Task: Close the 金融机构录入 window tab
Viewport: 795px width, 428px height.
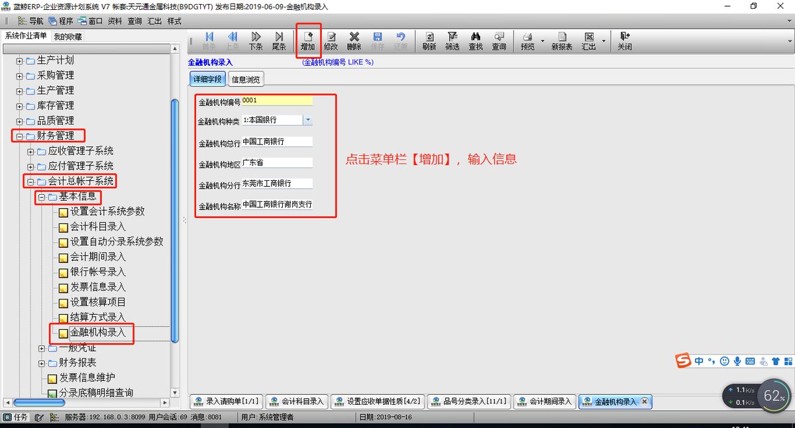Action: point(644,401)
